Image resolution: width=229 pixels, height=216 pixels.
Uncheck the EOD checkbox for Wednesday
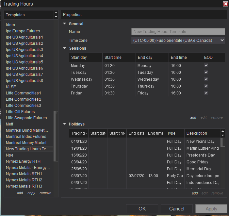coord(206,79)
